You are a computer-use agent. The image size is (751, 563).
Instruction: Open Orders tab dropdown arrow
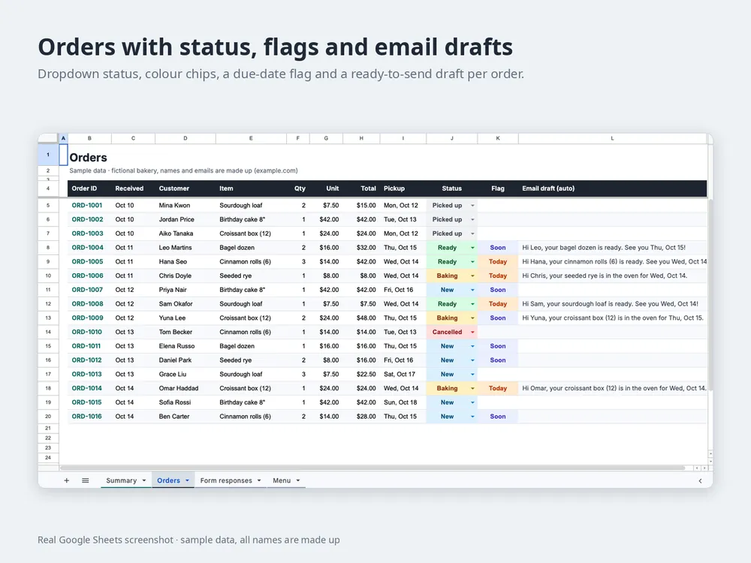(x=187, y=480)
